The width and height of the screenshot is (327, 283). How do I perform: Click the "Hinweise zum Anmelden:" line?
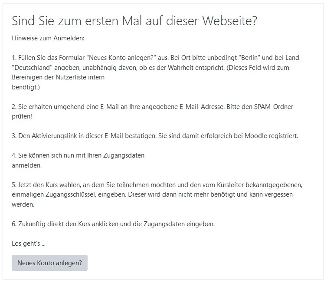(x=48, y=38)
